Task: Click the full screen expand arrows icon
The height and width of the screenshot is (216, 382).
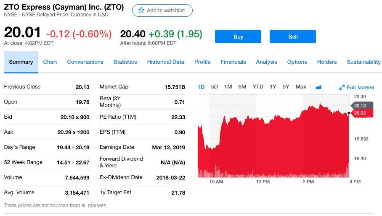Action: (x=342, y=88)
